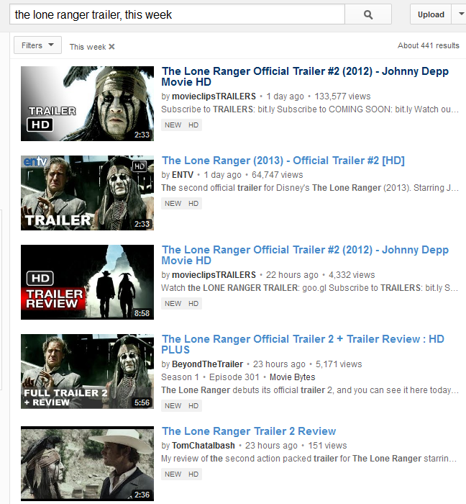Visit the TomChatalbash channel
This screenshot has width=466, height=504.
(203, 446)
